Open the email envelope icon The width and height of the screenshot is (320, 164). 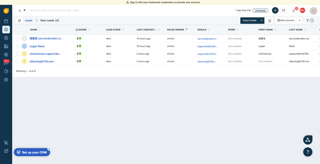[283, 10]
